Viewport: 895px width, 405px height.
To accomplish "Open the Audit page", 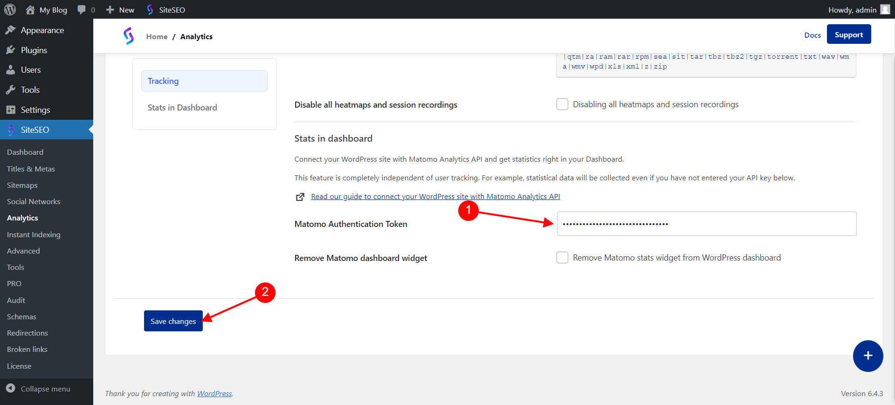I will pos(16,300).
